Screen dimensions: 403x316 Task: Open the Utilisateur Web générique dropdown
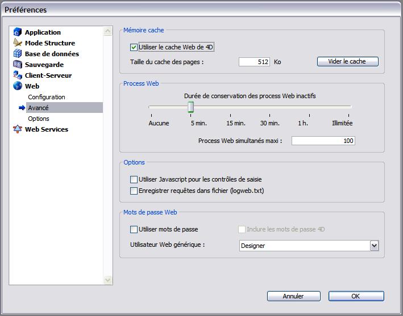(x=374, y=246)
